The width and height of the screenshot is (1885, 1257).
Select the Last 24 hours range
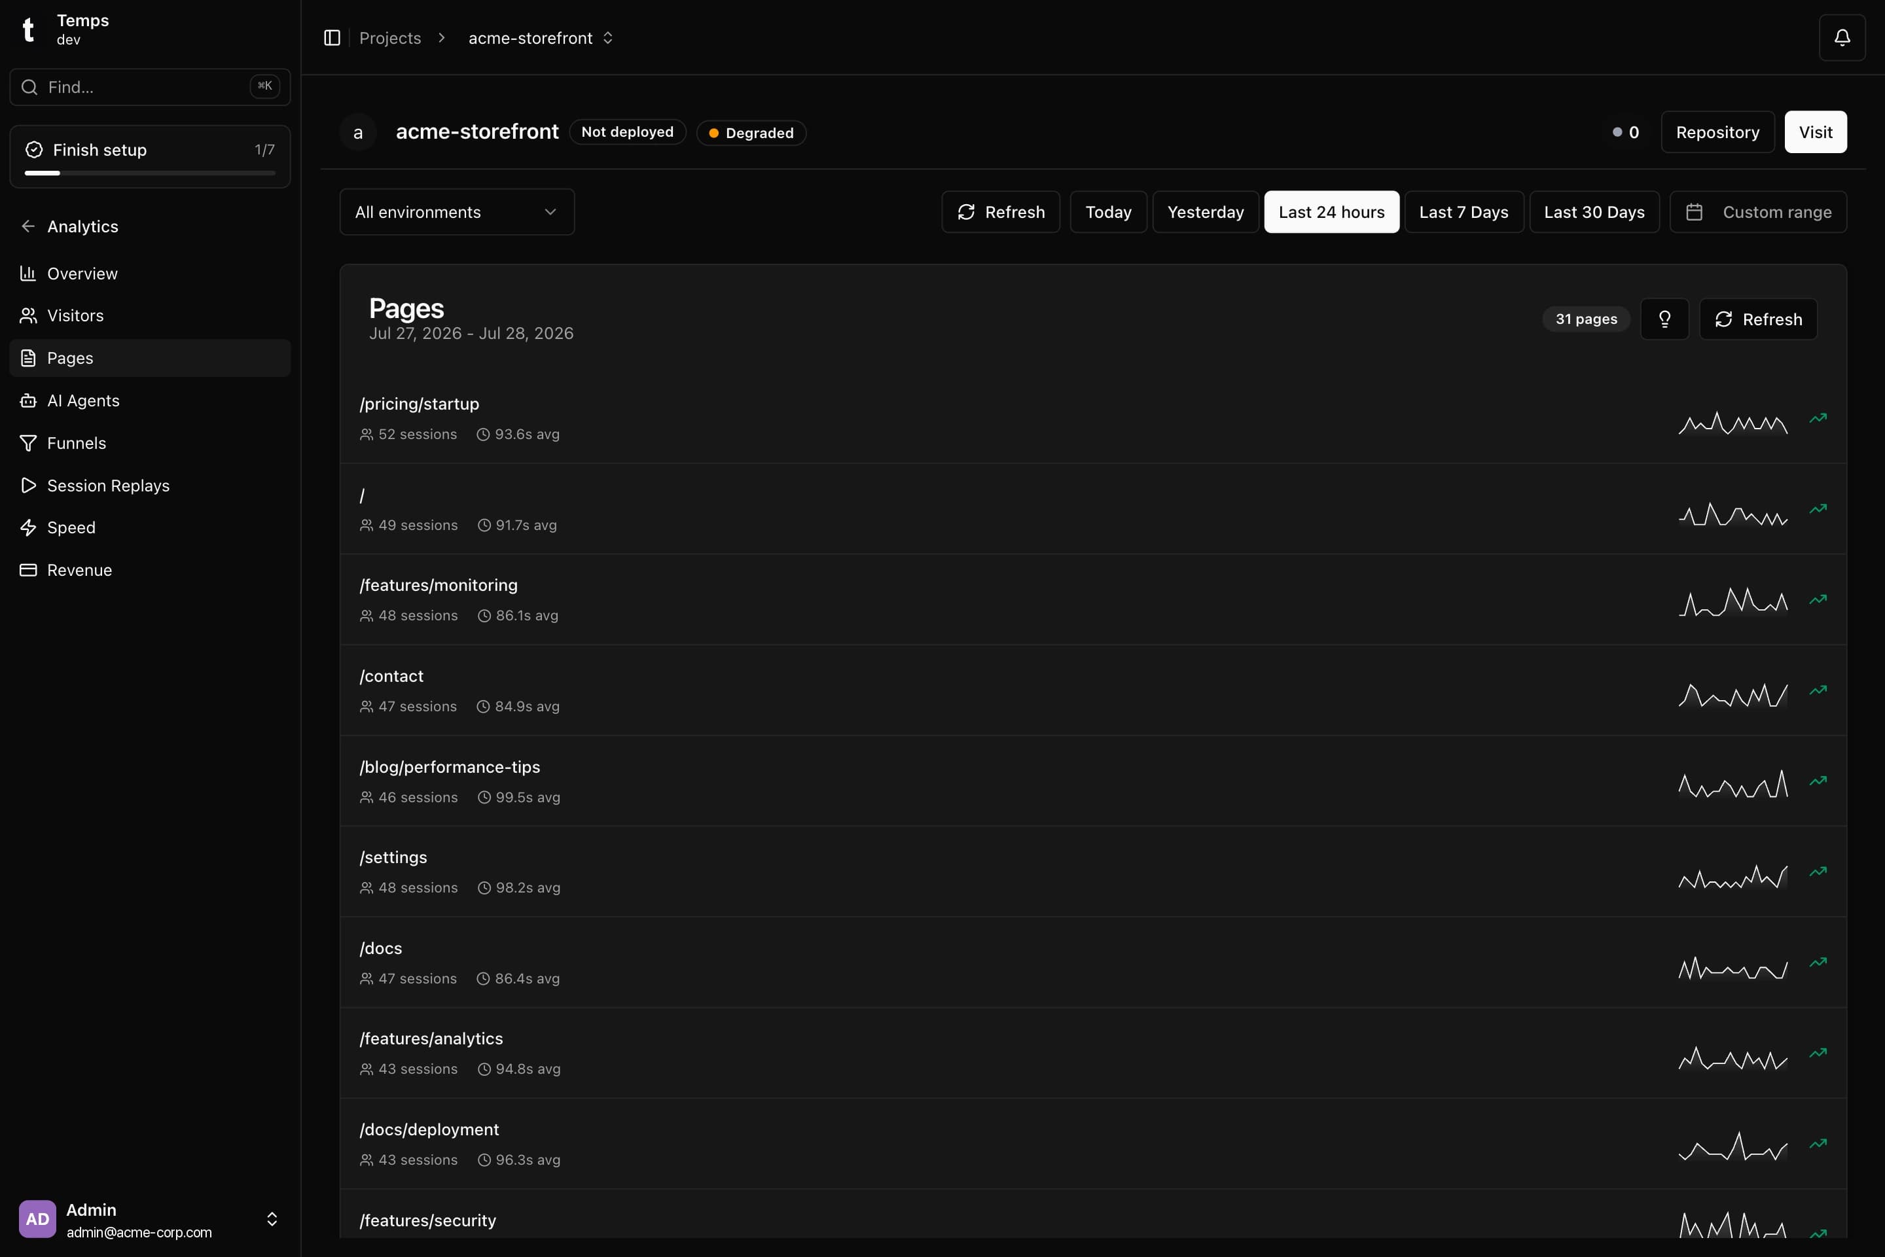click(x=1331, y=211)
